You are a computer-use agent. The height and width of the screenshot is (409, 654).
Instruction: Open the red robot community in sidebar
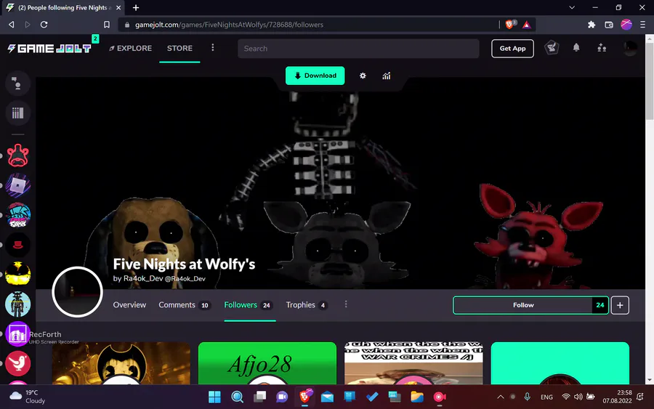(17, 155)
